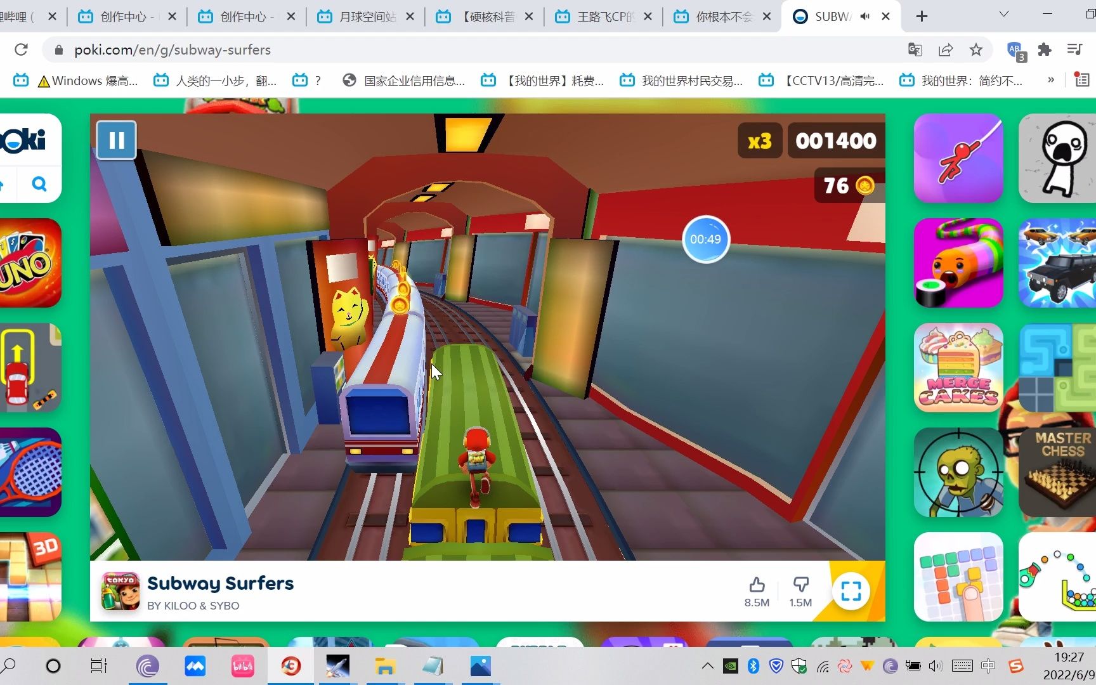This screenshot has width=1096, height=685.
Task: Reload the page with the refresh icon
Action: [21, 49]
